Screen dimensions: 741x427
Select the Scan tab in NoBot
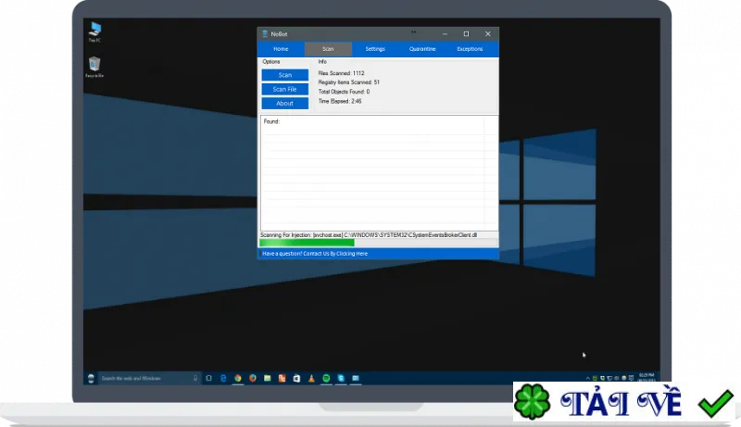click(328, 49)
